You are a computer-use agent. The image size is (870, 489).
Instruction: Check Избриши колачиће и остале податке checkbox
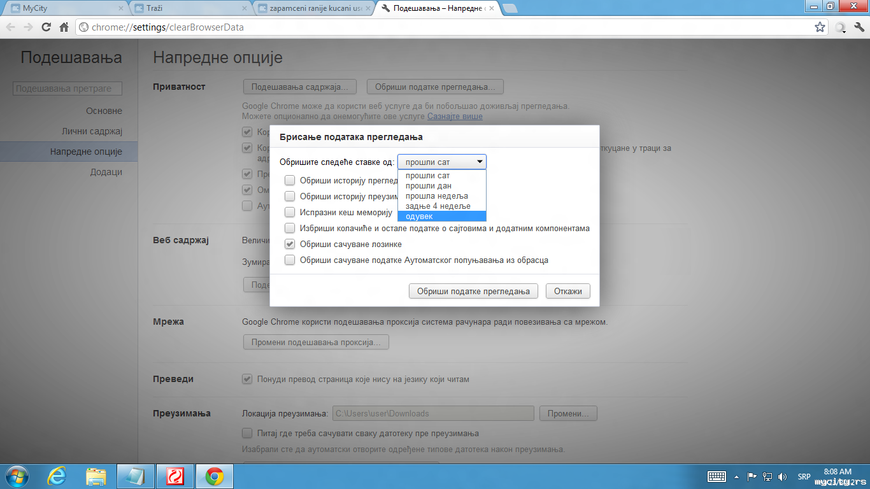pyautogui.click(x=290, y=228)
